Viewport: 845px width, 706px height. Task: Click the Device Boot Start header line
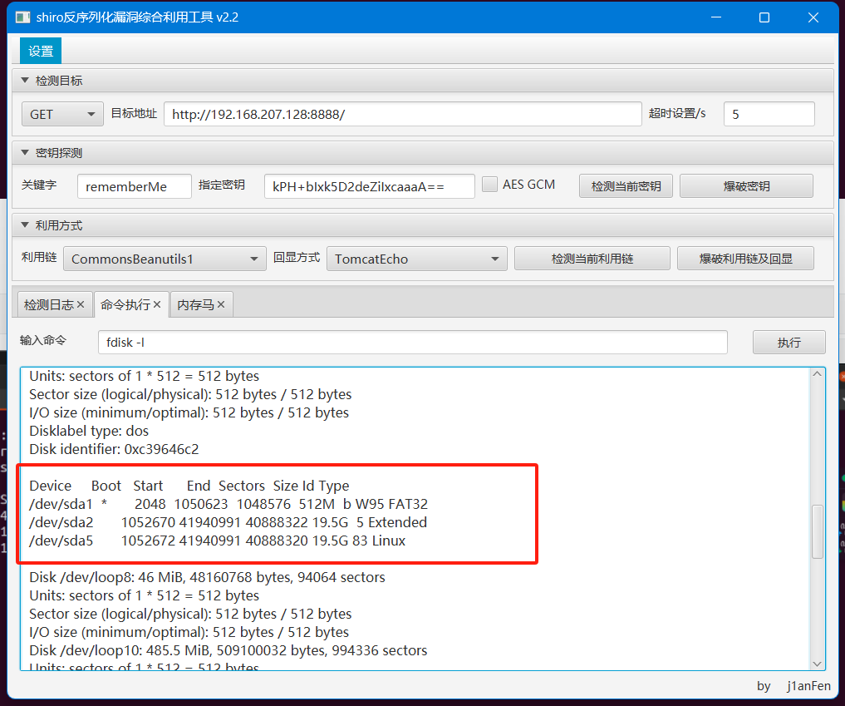(x=189, y=486)
